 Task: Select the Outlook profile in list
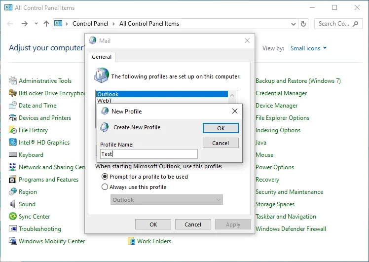(x=162, y=94)
